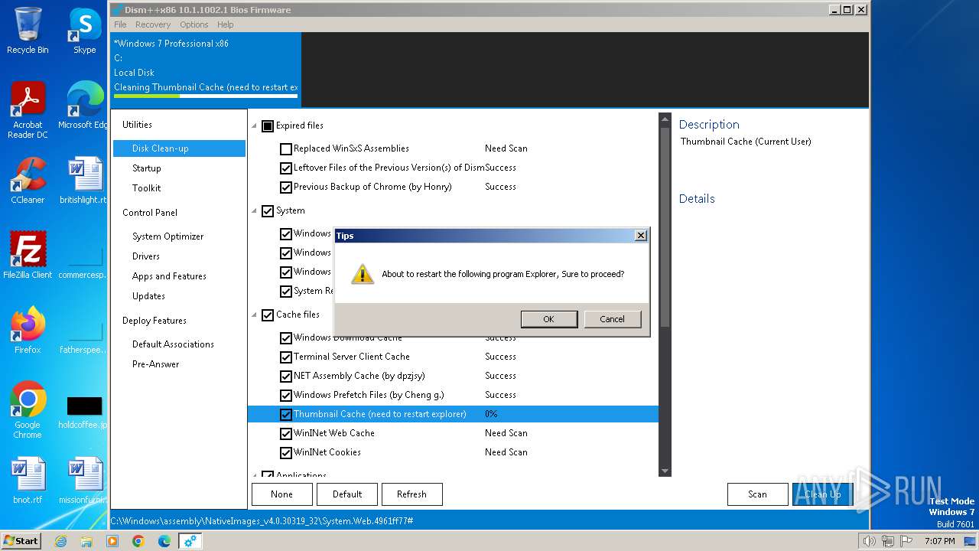Open Pre-Answer section
The image size is (979, 551).
click(x=156, y=364)
